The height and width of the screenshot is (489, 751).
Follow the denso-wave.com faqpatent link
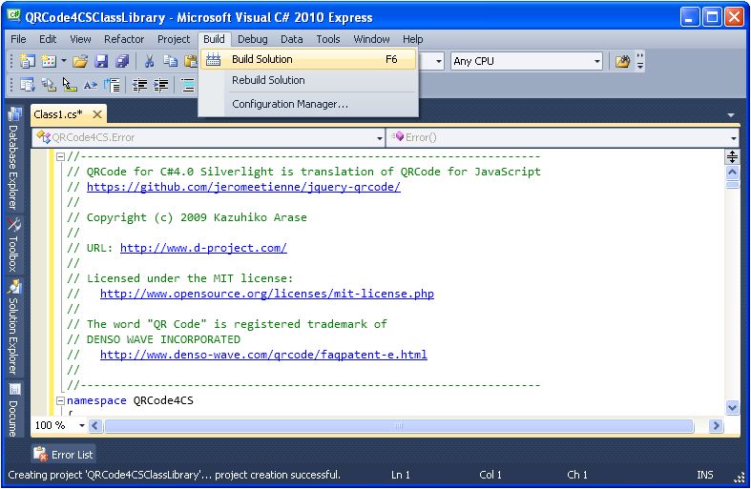click(x=263, y=355)
